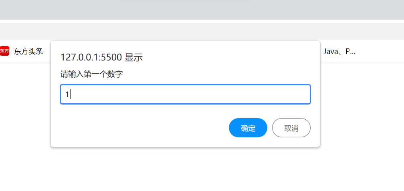Click the blank page left of the dialog
404x191 pixels.
(24, 120)
